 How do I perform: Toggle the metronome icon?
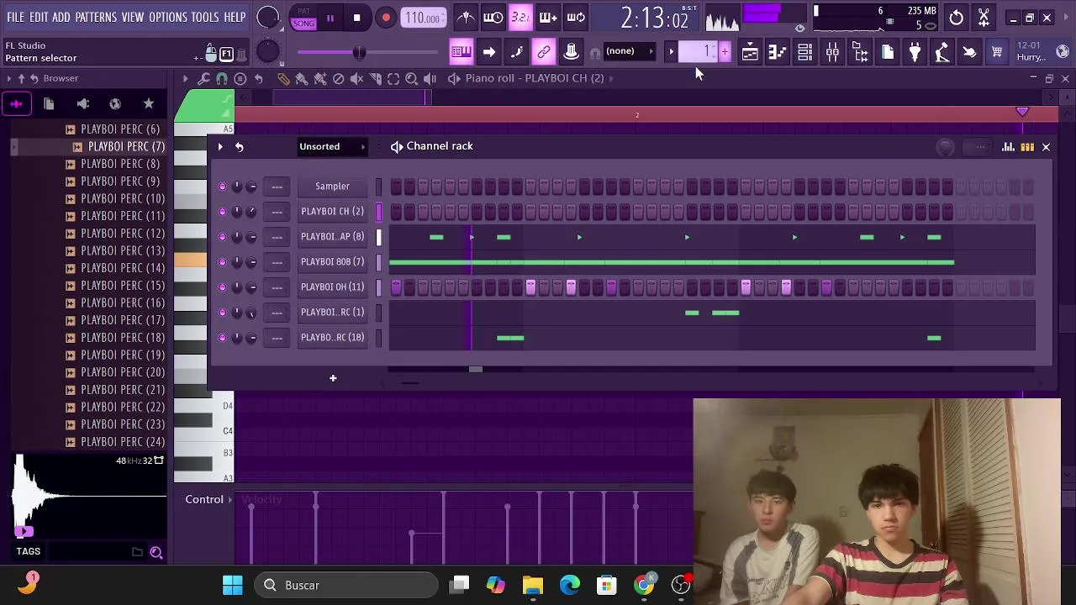point(466,17)
